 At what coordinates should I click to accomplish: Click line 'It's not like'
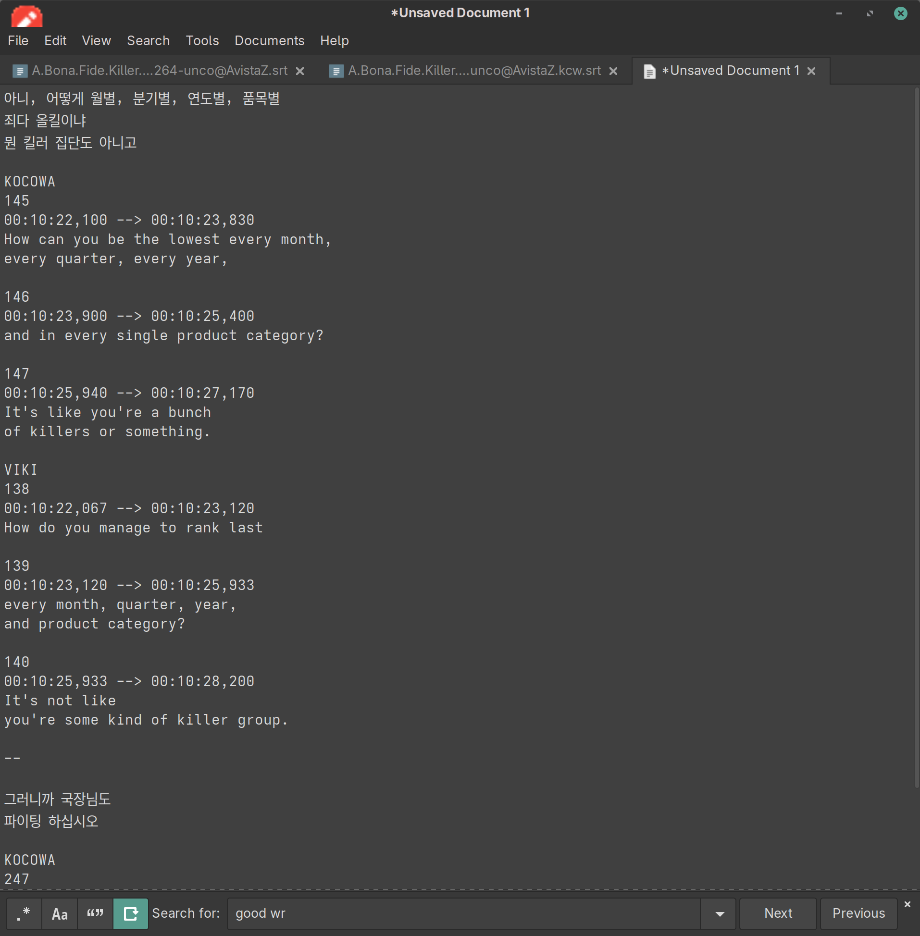[60, 701]
